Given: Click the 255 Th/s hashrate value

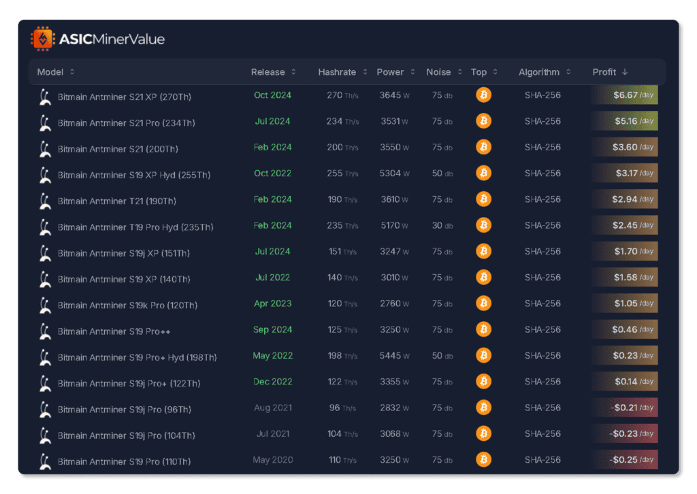Looking at the screenshot, I should 342,174.
